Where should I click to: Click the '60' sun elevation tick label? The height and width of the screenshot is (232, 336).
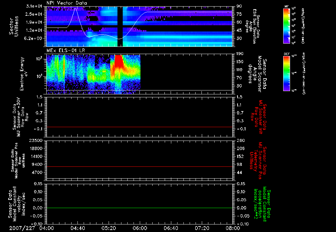click(239, 22)
